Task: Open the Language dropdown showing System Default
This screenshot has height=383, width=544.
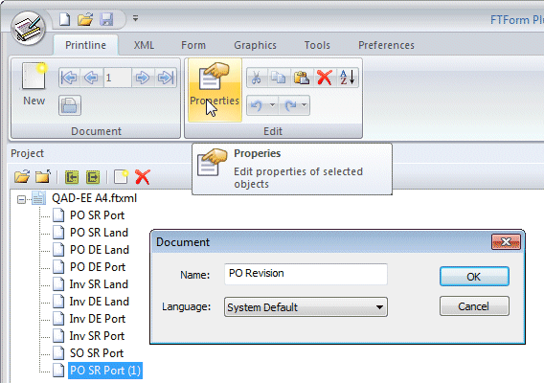Action: (x=306, y=307)
